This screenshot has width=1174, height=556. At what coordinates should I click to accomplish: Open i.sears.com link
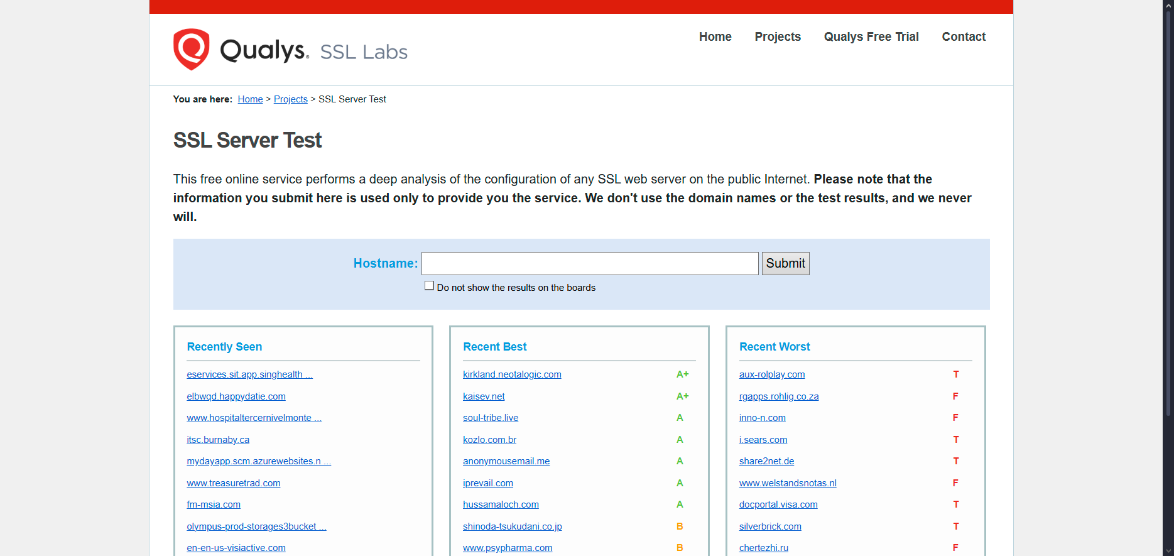pyautogui.click(x=763, y=440)
